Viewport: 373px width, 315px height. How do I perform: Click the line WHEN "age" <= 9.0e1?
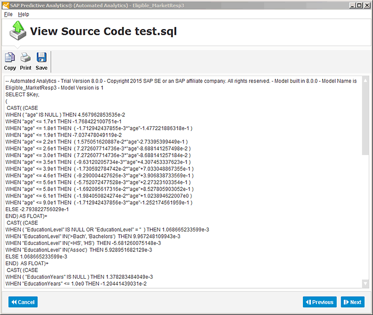coord(99,203)
